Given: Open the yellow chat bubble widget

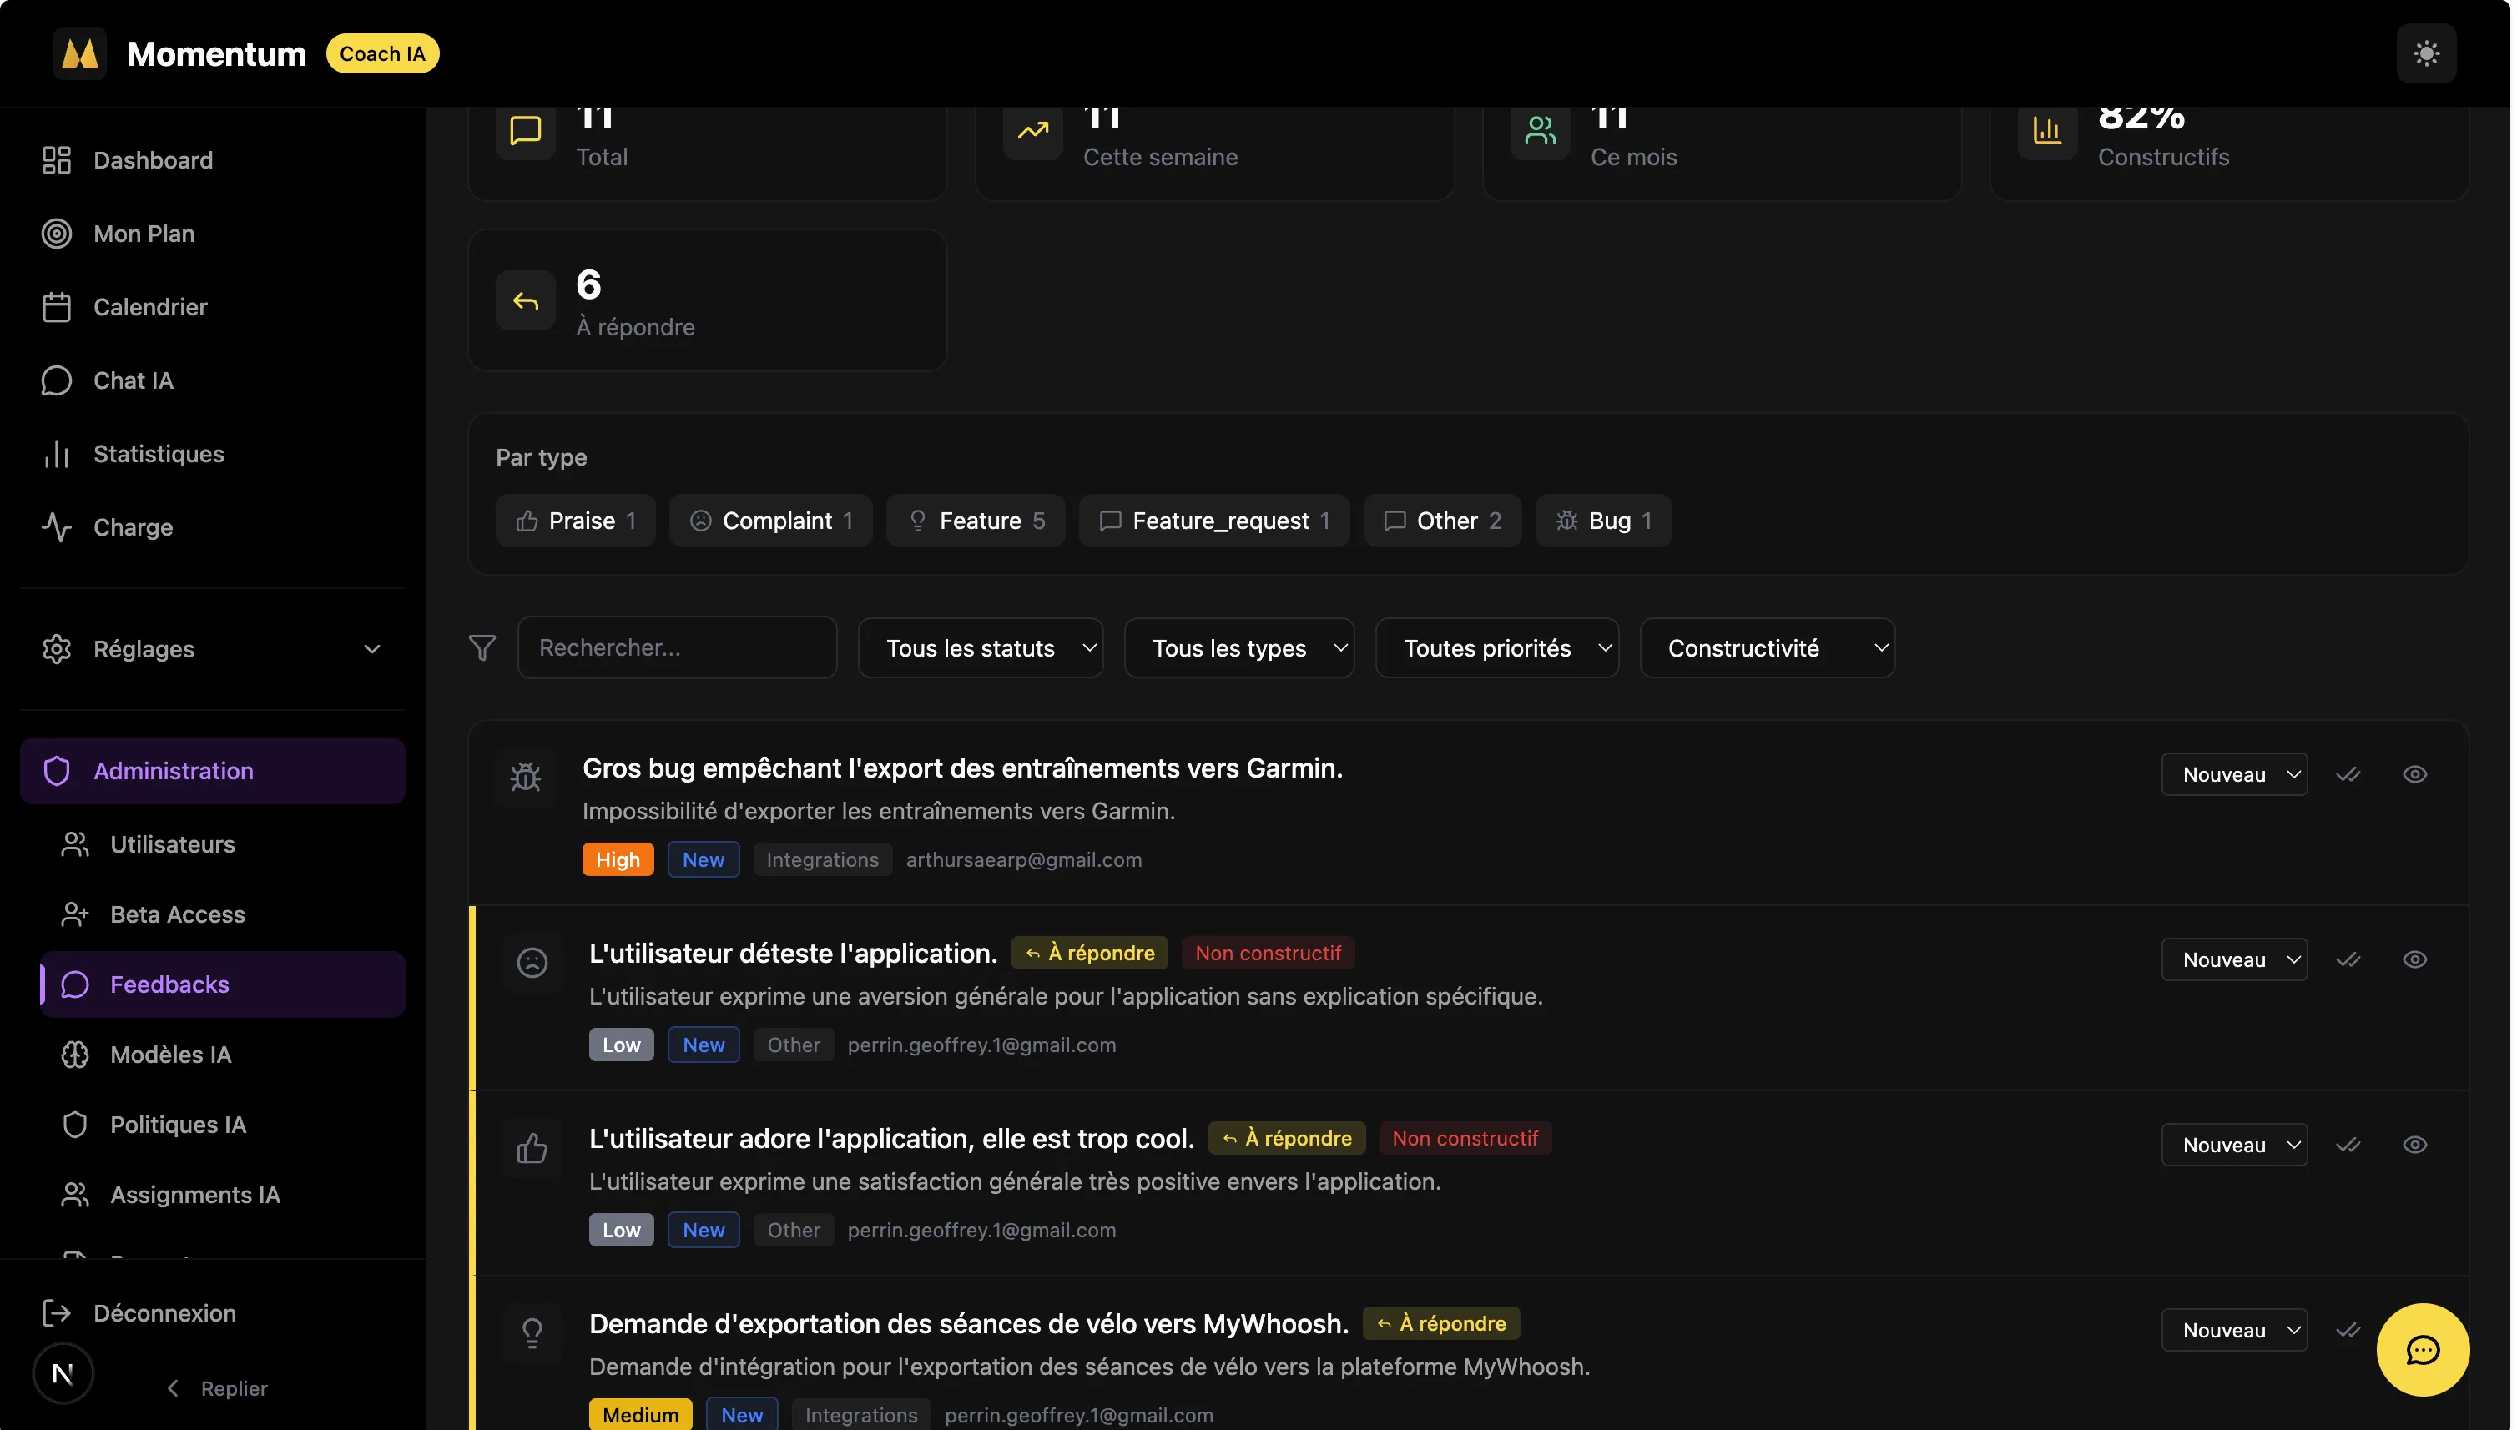Looking at the screenshot, I should click(2422, 1349).
